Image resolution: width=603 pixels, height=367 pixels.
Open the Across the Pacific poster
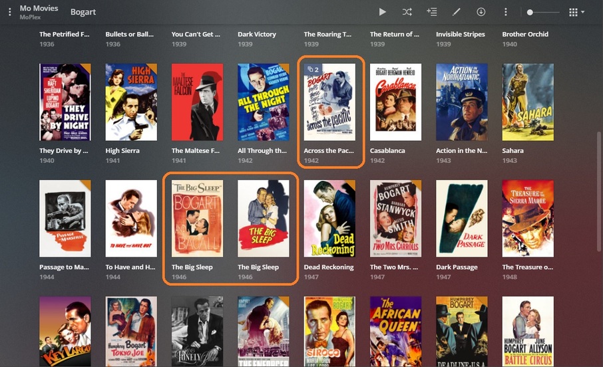point(329,102)
